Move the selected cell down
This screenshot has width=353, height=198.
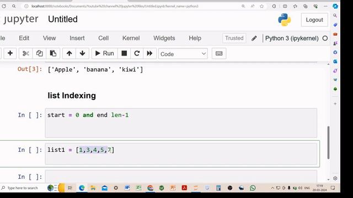pyautogui.click(x=82, y=53)
